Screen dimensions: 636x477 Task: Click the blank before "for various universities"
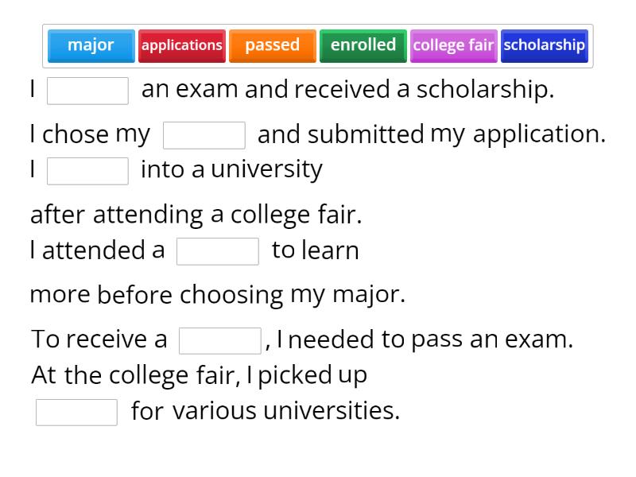tap(76, 411)
